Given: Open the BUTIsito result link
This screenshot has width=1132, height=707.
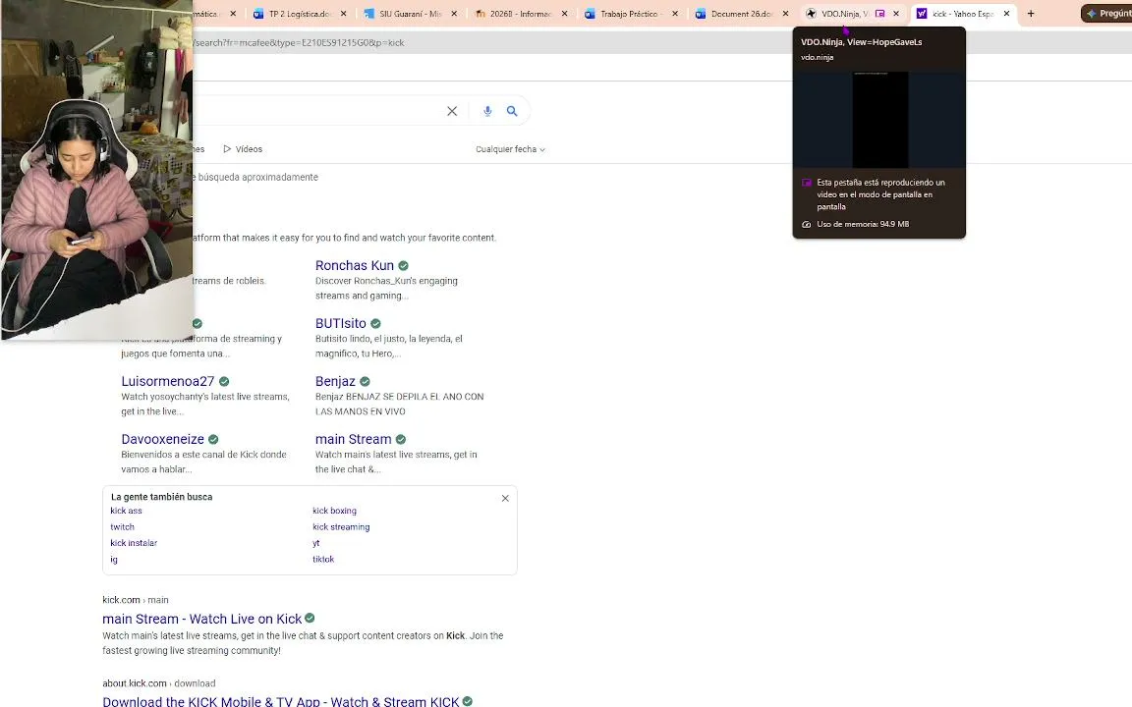Looking at the screenshot, I should [x=341, y=323].
